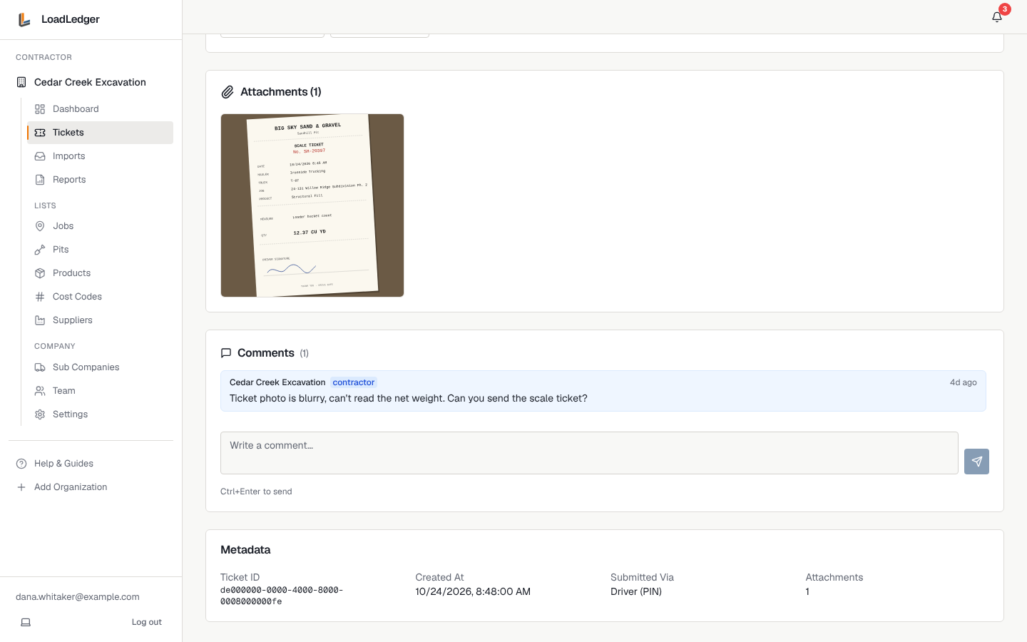The image size is (1027, 642).
Task: Click the Team people icon
Action: 40,391
